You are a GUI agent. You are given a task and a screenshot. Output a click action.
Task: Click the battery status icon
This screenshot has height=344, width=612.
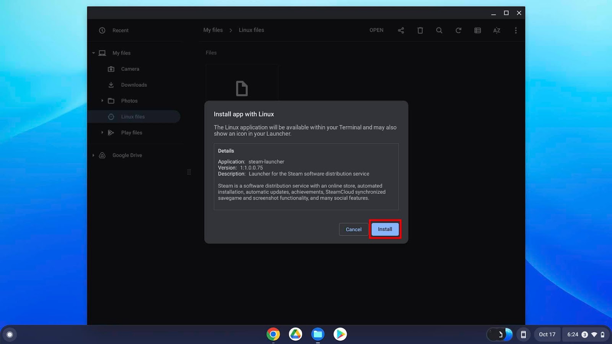click(602, 334)
